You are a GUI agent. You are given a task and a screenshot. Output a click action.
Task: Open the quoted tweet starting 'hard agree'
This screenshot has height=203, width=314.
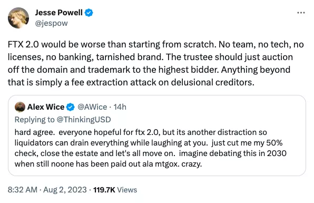pos(157,136)
